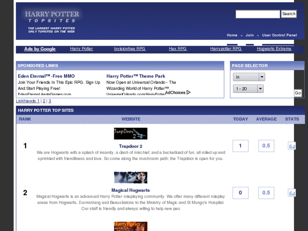Screen dimensions: 308x231
Task: Open the 'In' dropdown in Page Selector
Action: pos(249,77)
